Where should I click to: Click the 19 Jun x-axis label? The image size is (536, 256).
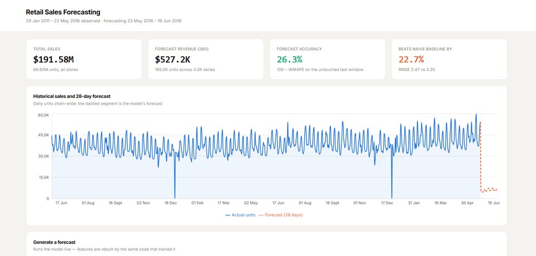point(494,203)
